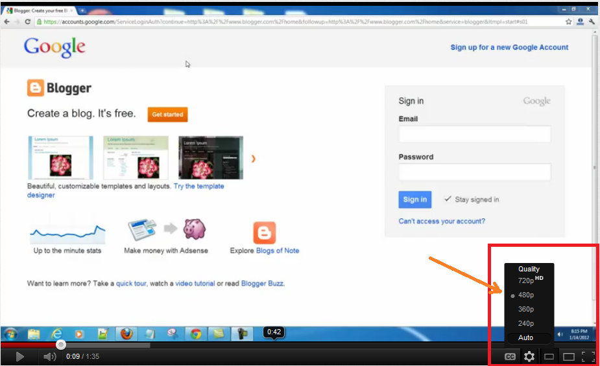Click the first light blue template thumbnail
Screen dimensions: 600x366
click(x=60, y=157)
